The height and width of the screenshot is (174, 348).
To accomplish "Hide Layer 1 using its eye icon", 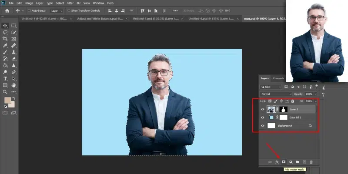I will tap(263, 109).
